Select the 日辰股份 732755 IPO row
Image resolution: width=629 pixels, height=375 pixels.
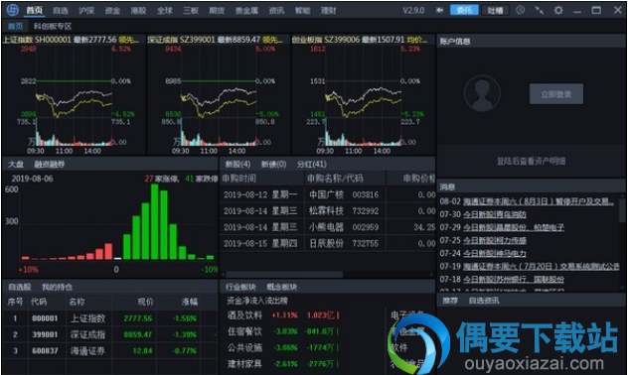point(328,243)
